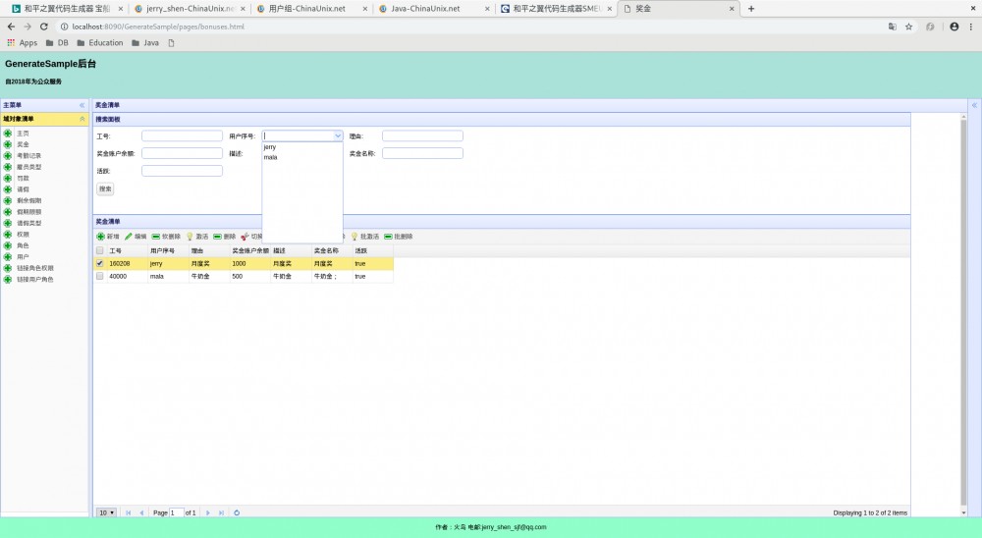Choose jerry from the dropdown list

pyautogui.click(x=302, y=147)
